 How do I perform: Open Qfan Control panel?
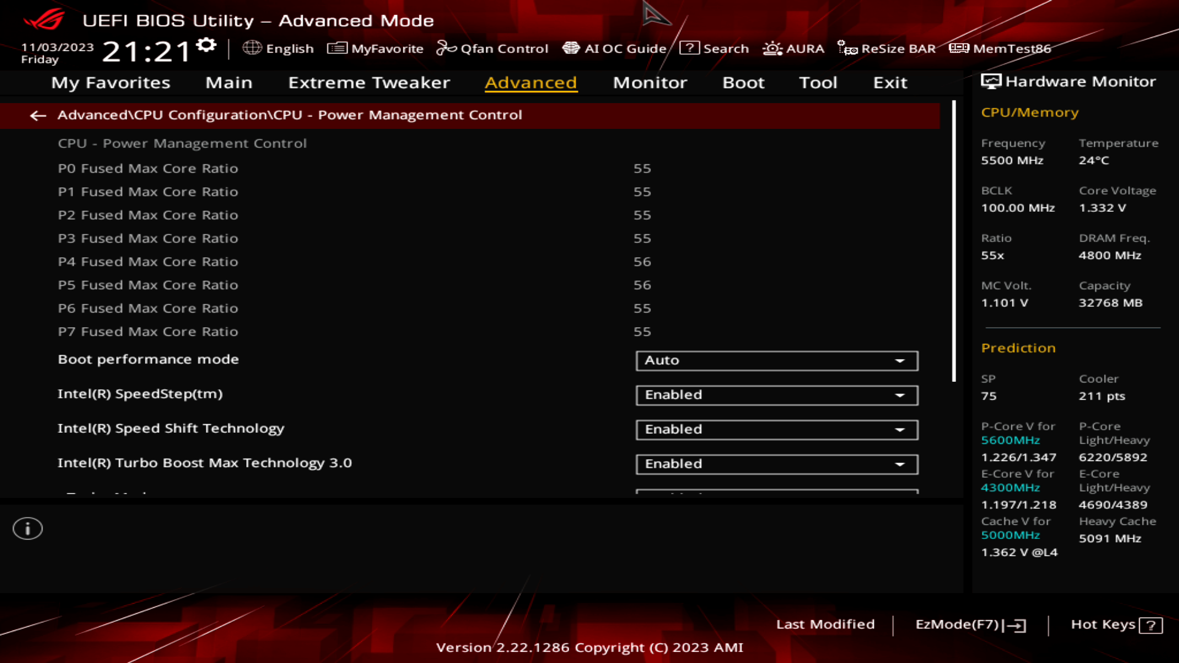[492, 48]
